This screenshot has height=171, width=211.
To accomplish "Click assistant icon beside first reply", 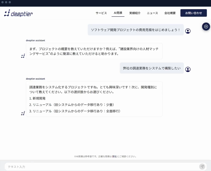I will (23, 56).
